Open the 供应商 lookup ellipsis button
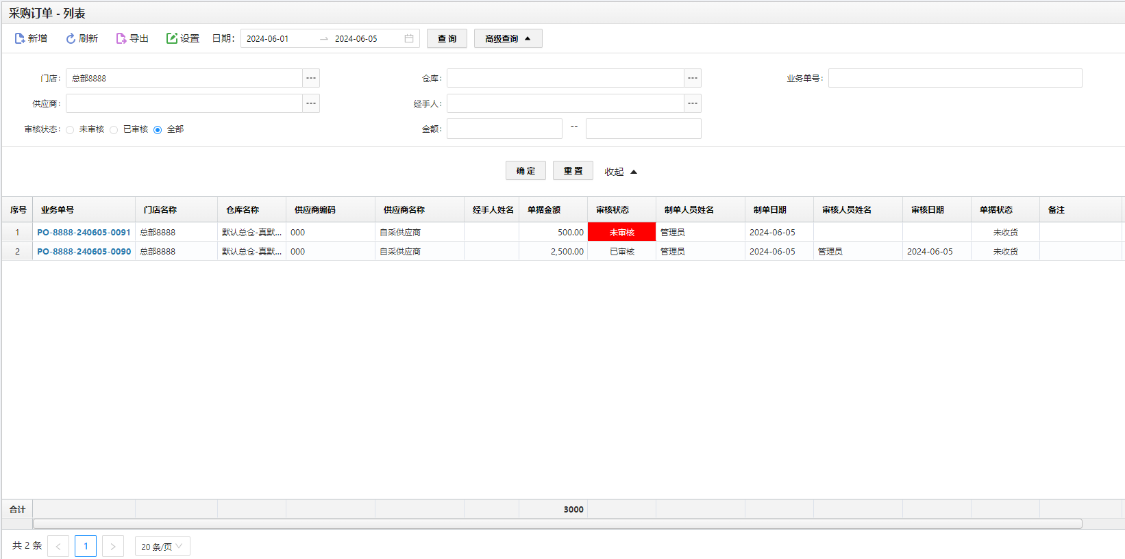Viewport: 1125px width, 559px height. click(311, 103)
